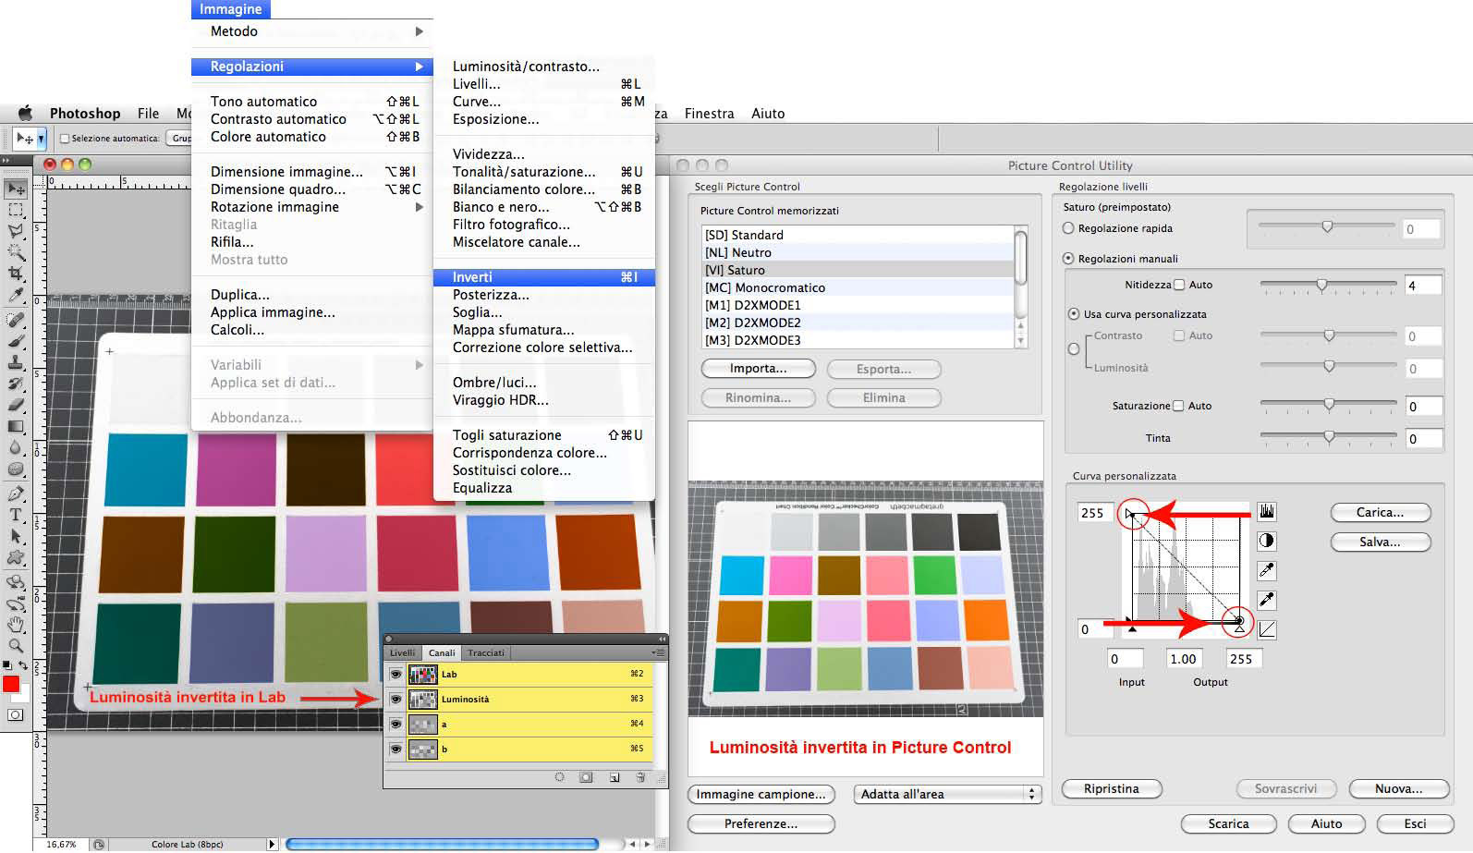Select the Rectangular Marquee tool

16,210
